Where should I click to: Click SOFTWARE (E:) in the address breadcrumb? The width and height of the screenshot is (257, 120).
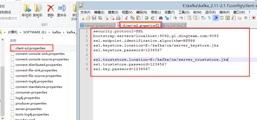[34, 32]
